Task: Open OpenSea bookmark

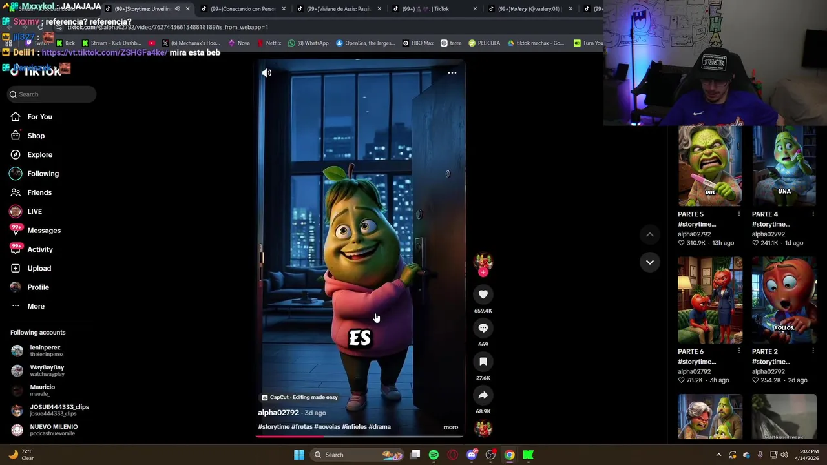Action: click(365, 43)
